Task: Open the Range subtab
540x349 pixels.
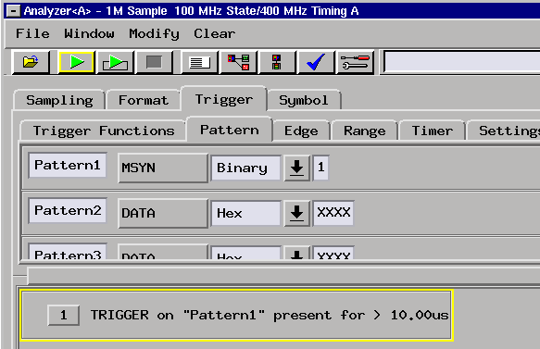Action: click(x=364, y=131)
